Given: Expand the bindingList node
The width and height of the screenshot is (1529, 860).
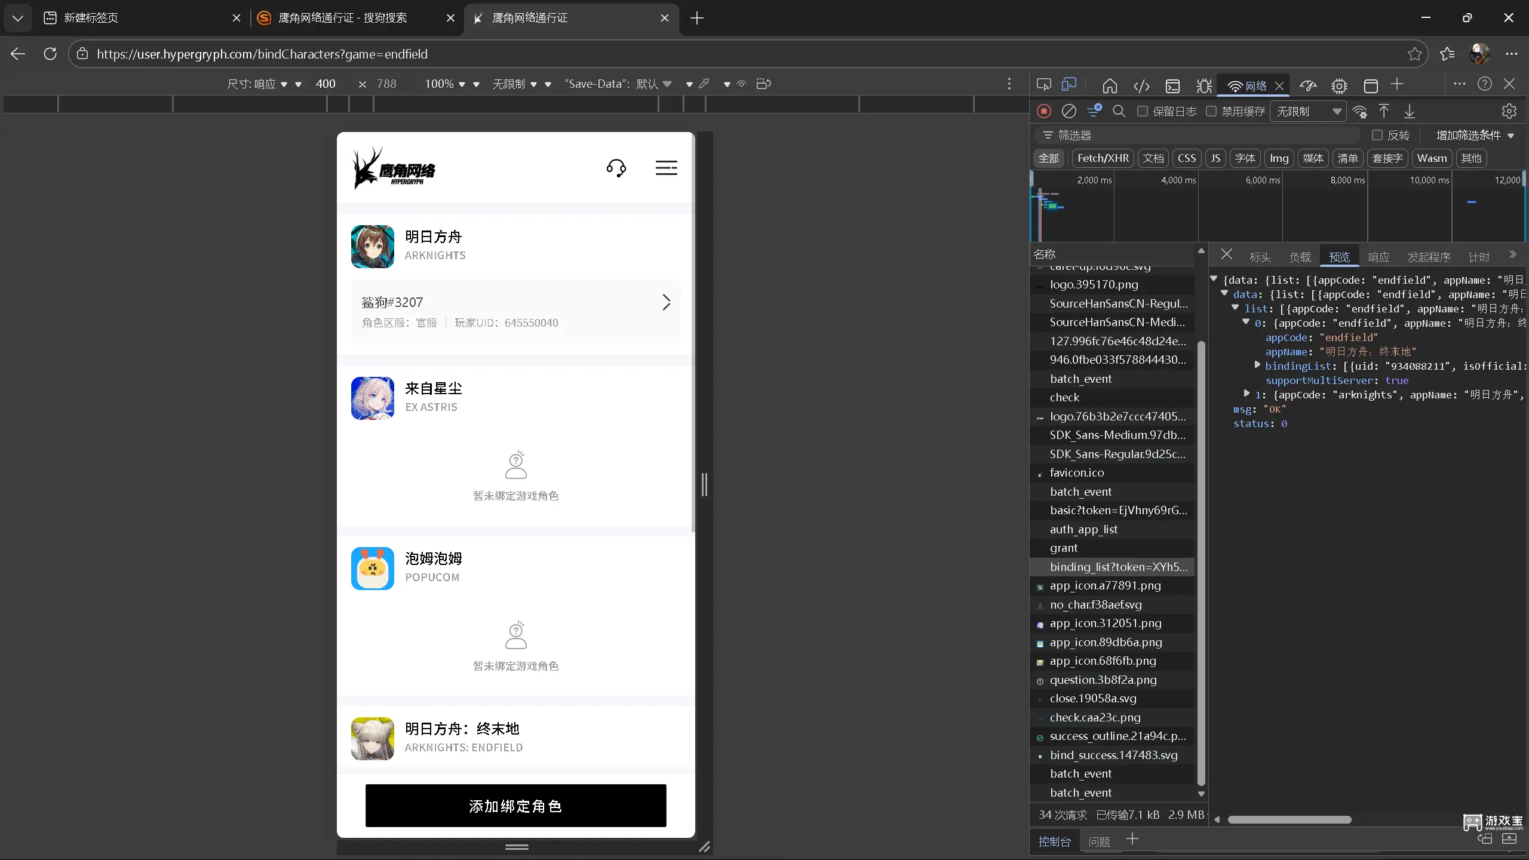Looking at the screenshot, I should click(1257, 365).
